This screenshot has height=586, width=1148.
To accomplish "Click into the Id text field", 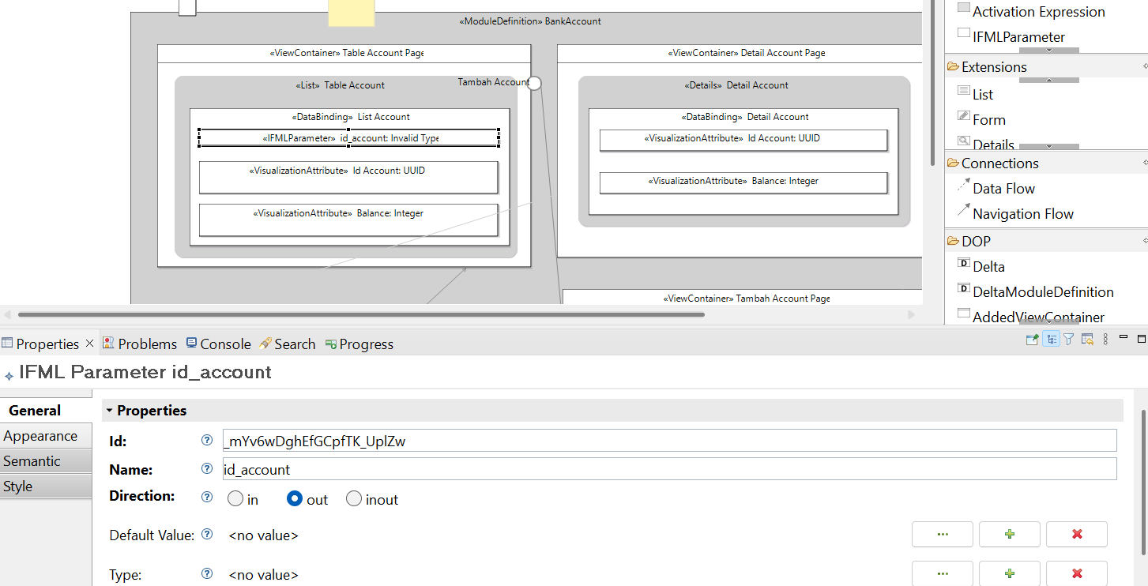I will point(670,441).
